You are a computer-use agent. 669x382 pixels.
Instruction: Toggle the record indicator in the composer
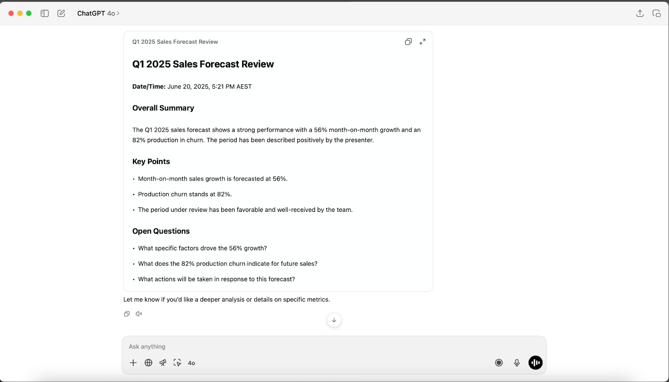coord(498,363)
